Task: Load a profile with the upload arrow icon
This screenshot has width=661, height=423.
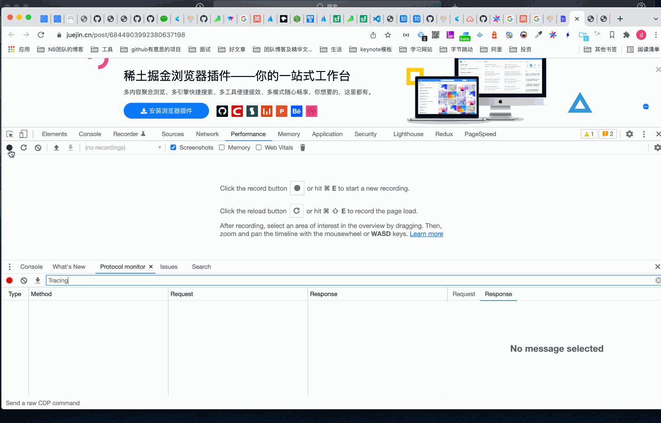Action: (x=56, y=148)
